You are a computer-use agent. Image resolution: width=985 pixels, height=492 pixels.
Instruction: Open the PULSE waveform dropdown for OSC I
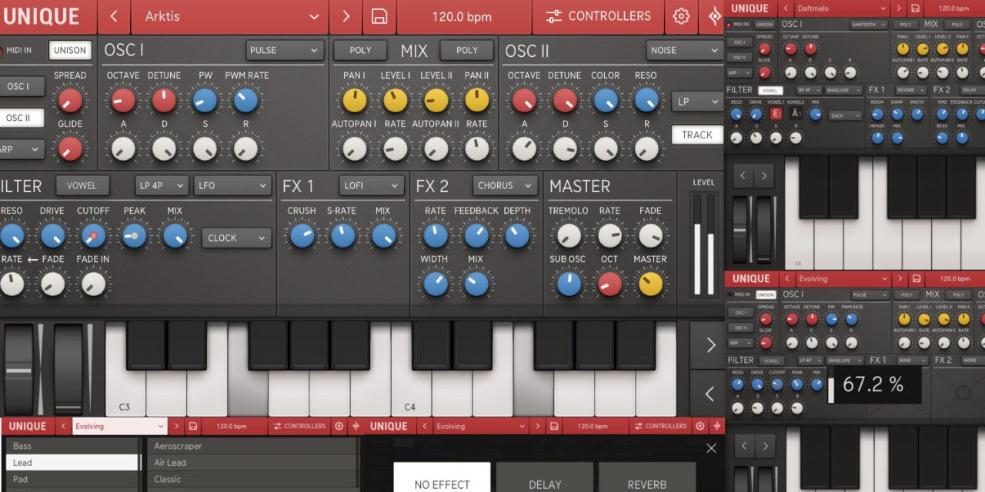pyautogui.click(x=284, y=49)
